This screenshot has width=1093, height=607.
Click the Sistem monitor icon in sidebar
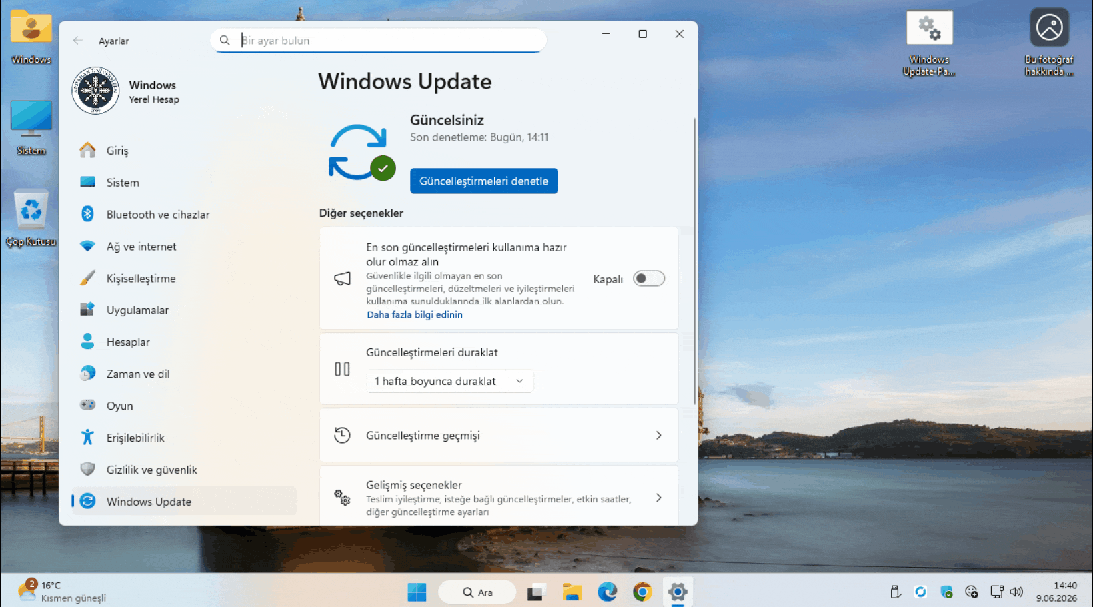[87, 182]
